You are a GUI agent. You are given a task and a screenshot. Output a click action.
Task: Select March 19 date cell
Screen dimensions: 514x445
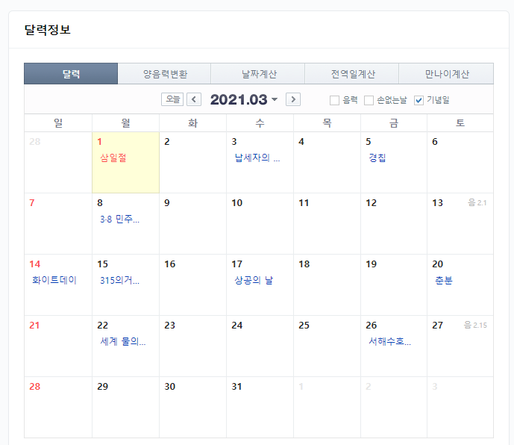394,285
